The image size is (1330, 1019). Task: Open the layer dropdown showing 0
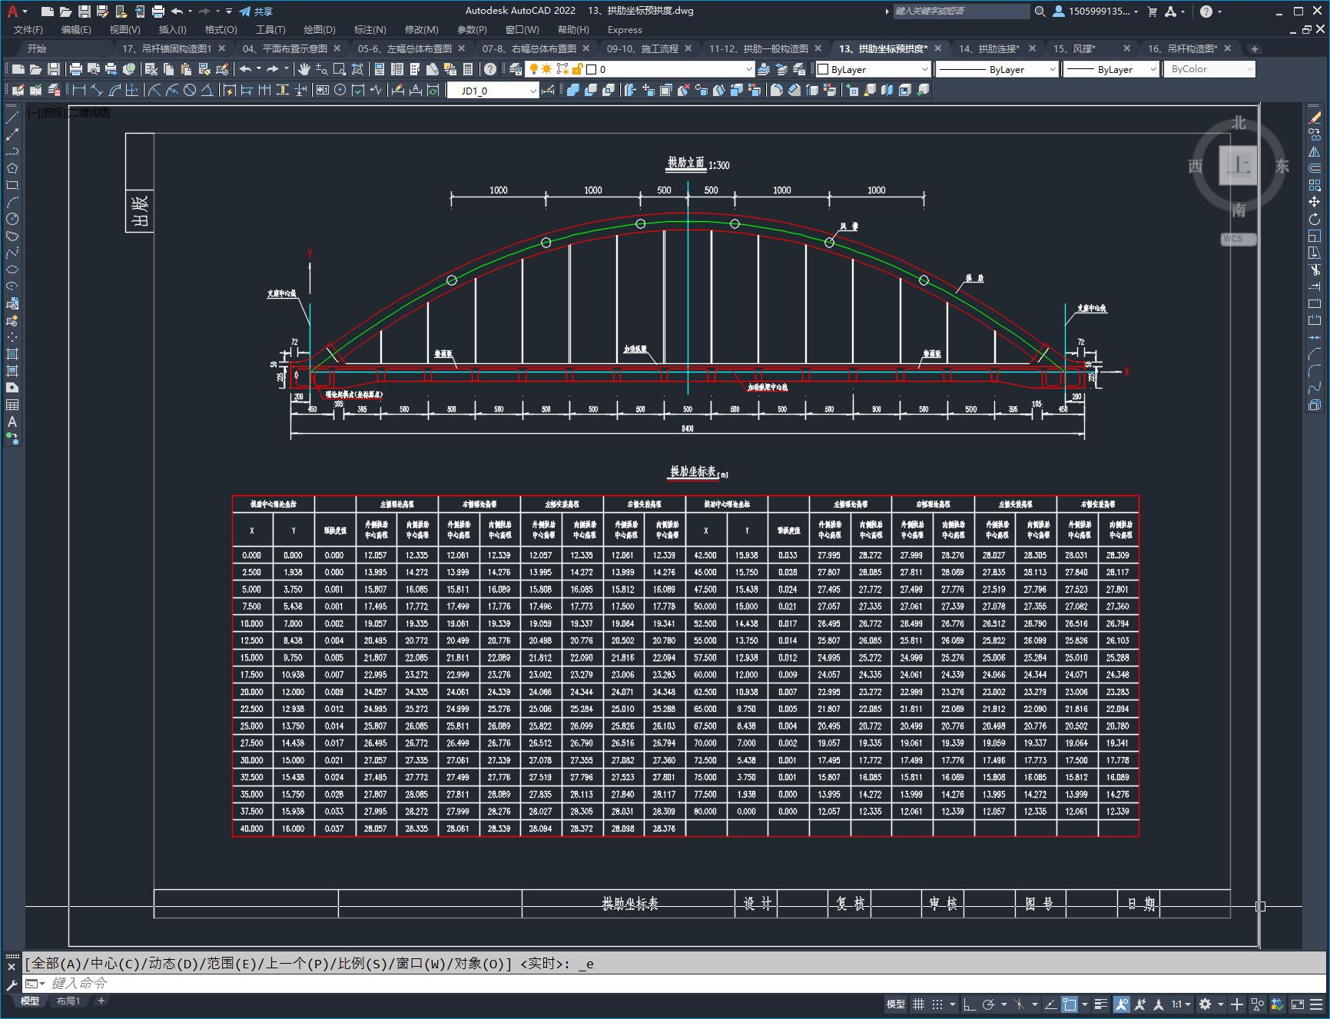click(670, 69)
